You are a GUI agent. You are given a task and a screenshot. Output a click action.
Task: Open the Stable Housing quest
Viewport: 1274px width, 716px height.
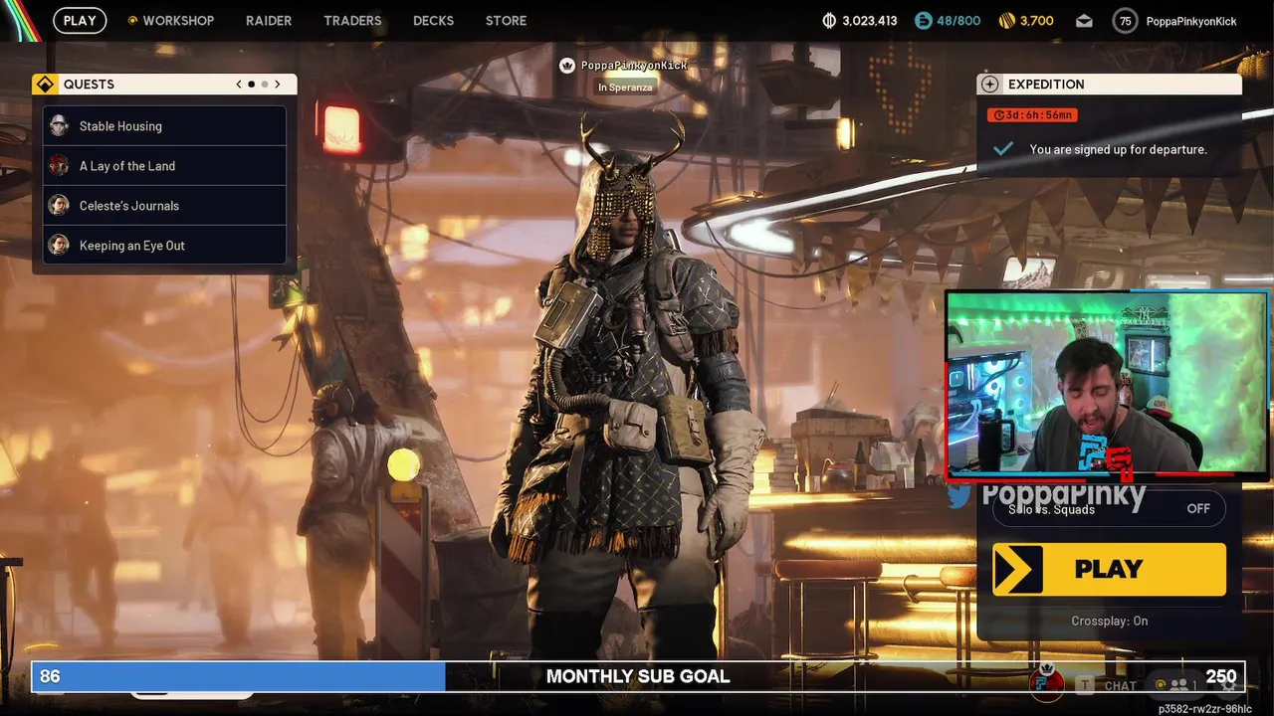tap(165, 126)
